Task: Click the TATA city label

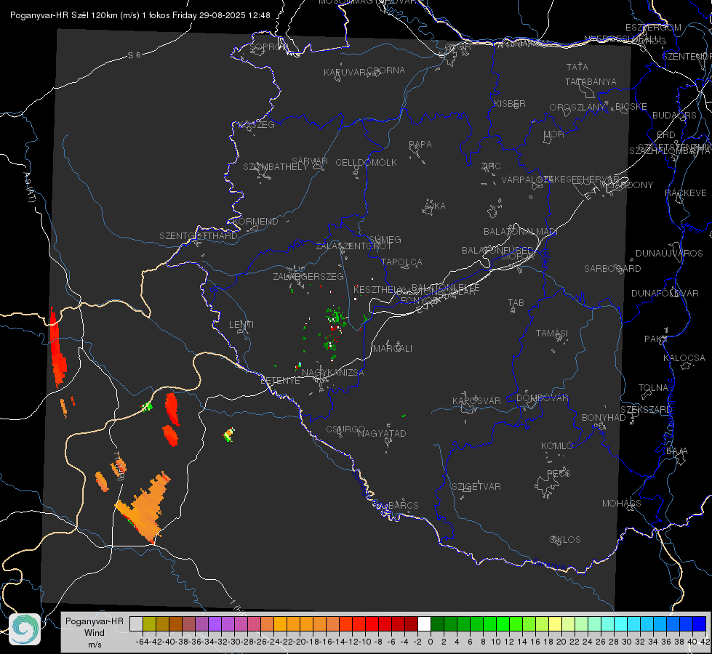Action: pos(577,67)
